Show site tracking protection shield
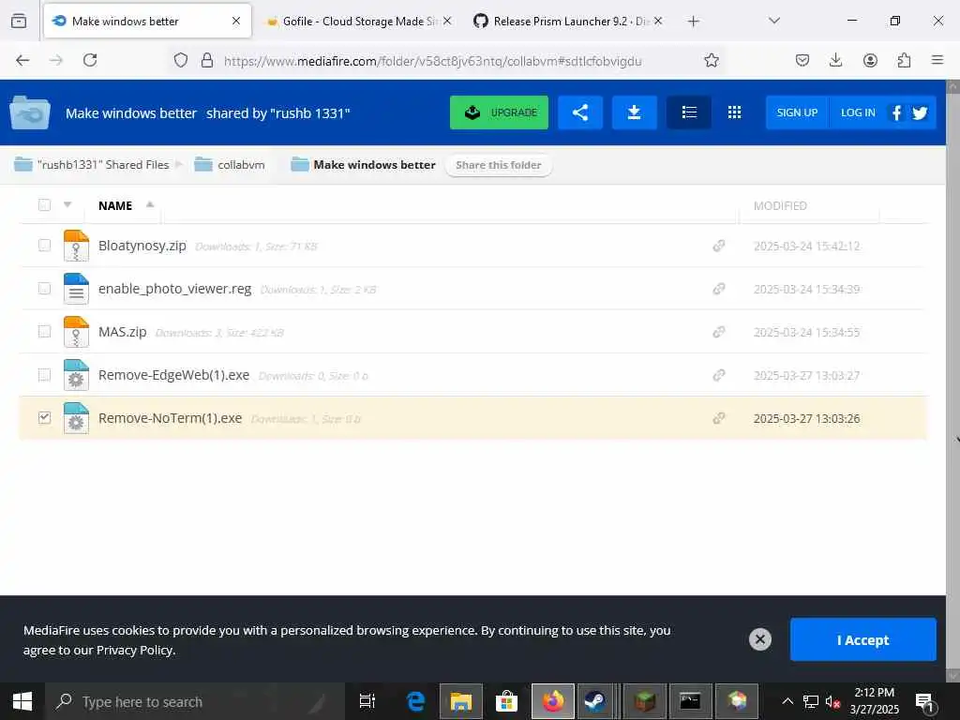Viewport: 960px width, 720px height. pos(181,60)
